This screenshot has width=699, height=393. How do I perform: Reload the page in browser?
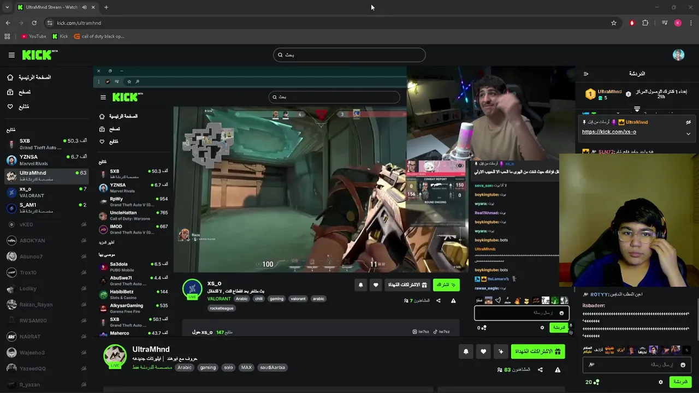pos(34,23)
